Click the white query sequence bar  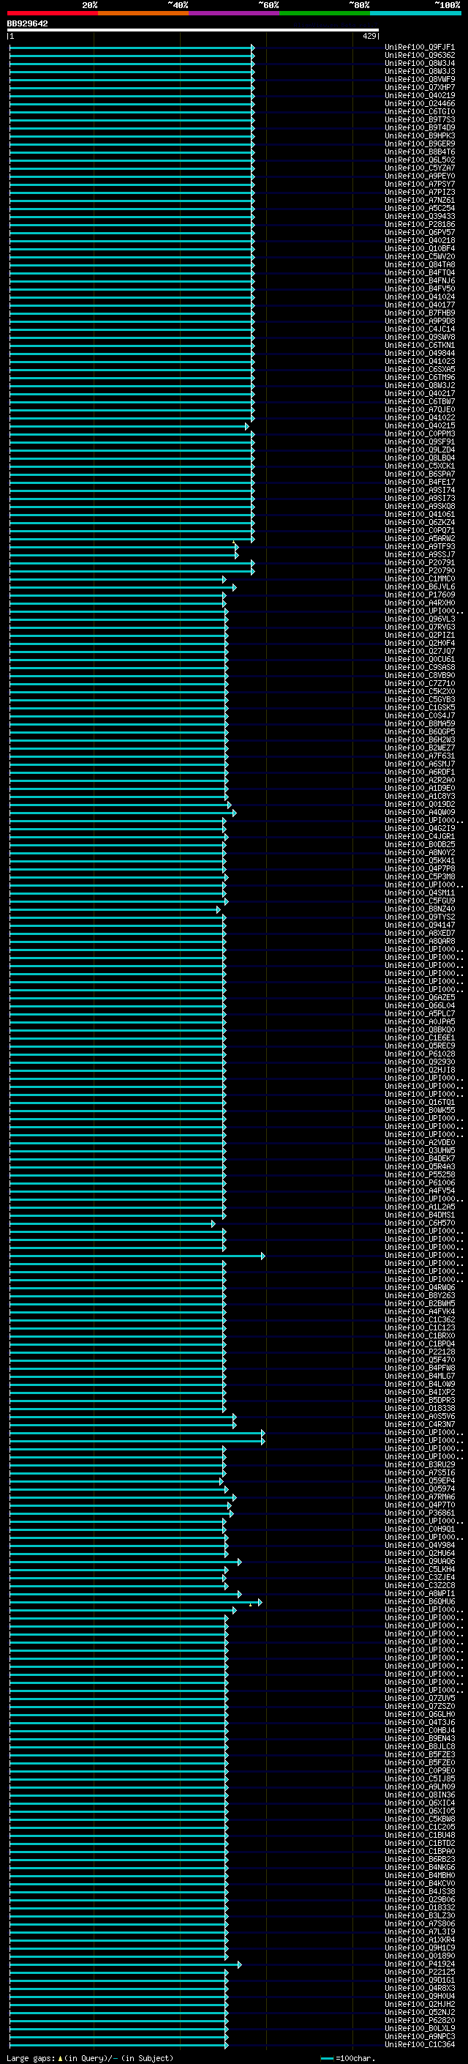193,31
